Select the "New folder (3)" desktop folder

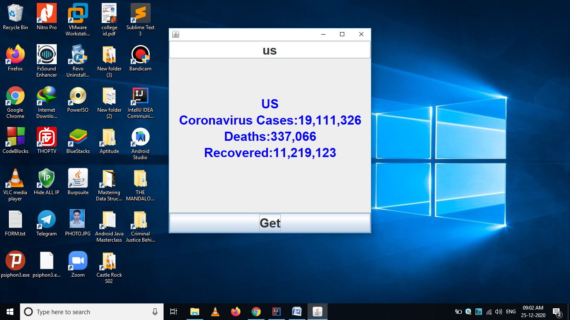click(109, 61)
